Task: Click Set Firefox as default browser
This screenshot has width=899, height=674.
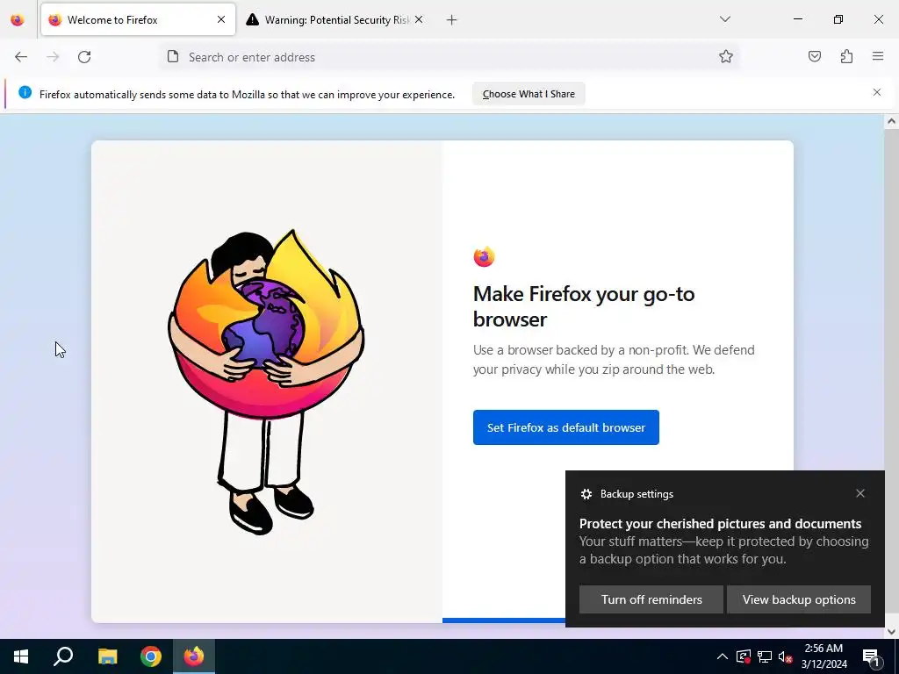Action: pos(566,427)
